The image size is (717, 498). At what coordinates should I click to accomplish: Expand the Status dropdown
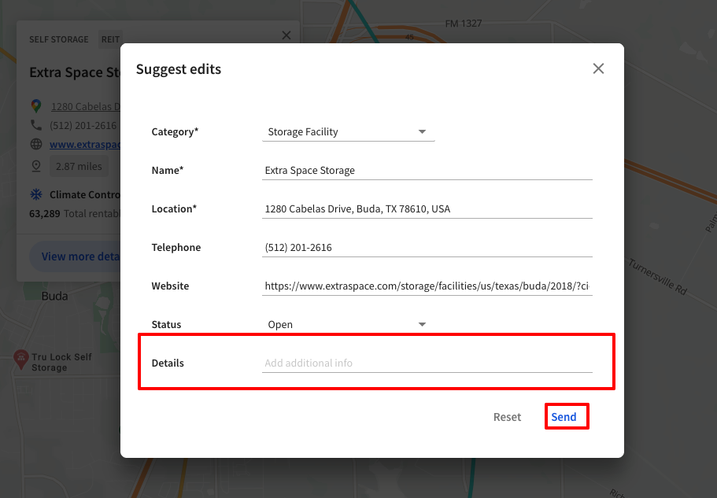(348, 324)
